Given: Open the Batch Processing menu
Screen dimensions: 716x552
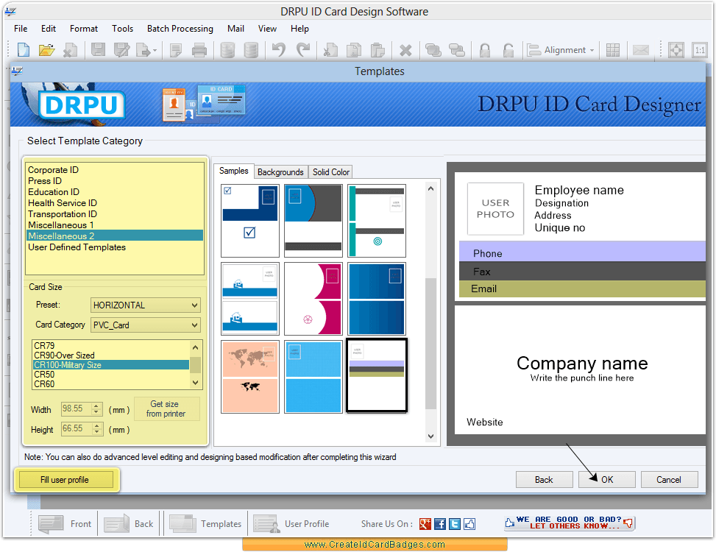Looking at the screenshot, I should pyautogui.click(x=180, y=29).
